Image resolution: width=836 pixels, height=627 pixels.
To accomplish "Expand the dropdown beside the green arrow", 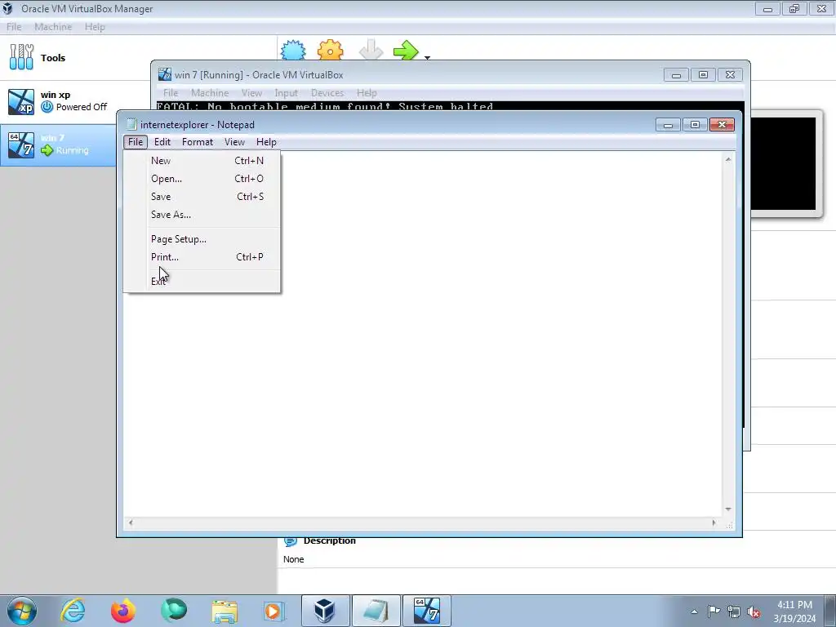I will (427, 57).
